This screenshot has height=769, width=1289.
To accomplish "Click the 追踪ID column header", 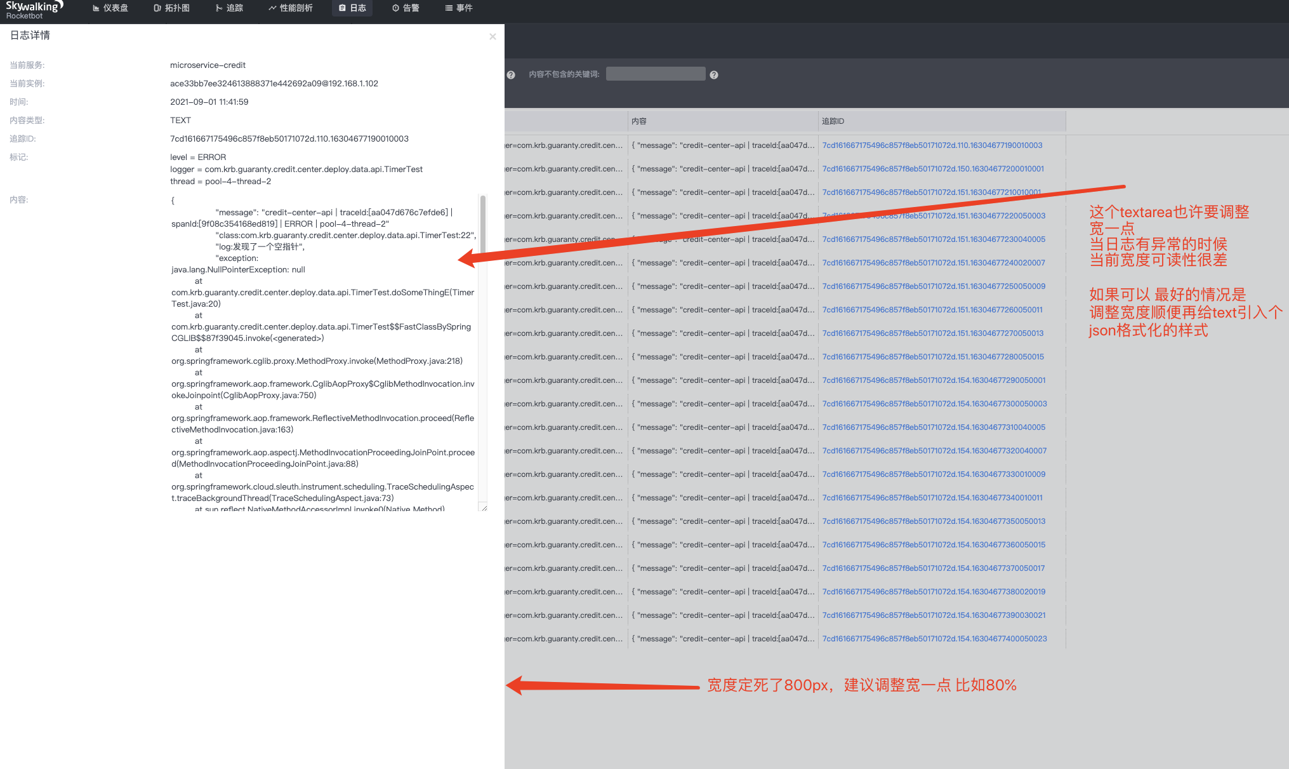I will 833,121.
